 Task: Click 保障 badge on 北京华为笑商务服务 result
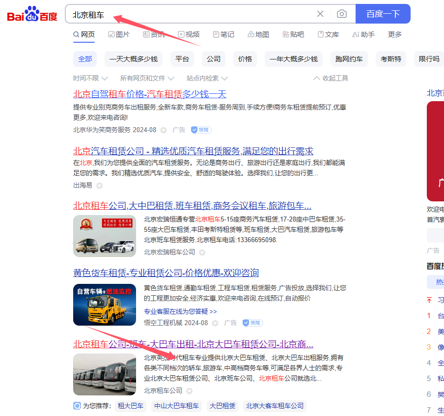point(201,130)
